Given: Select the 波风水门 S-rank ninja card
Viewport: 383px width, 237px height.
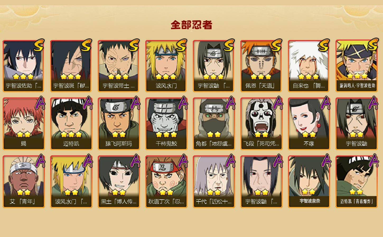Looking at the screenshot, I should tap(166, 66).
